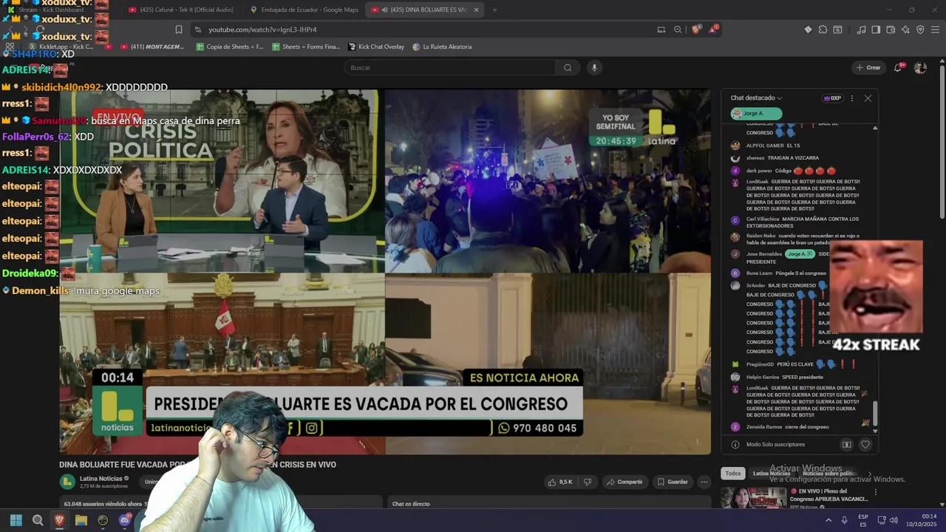This screenshot has height=532, width=946.
Task: Open Brave Rewards triangle icon
Action: click(713, 30)
